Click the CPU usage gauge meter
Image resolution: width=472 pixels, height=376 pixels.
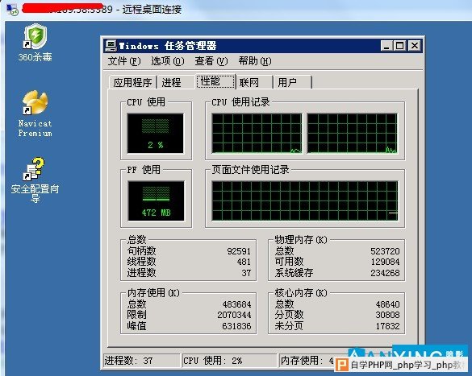(156, 134)
